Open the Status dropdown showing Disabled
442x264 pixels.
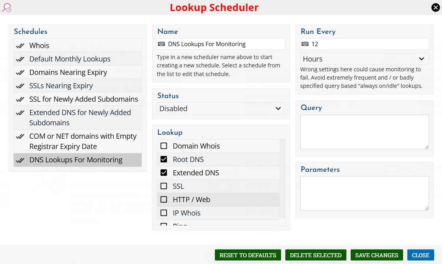coord(221,108)
